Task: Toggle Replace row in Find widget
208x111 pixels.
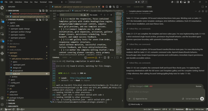Action: 58,15
